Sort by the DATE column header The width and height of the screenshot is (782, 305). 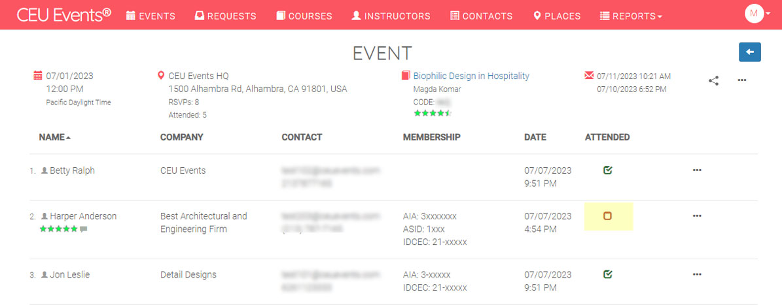pos(535,137)
